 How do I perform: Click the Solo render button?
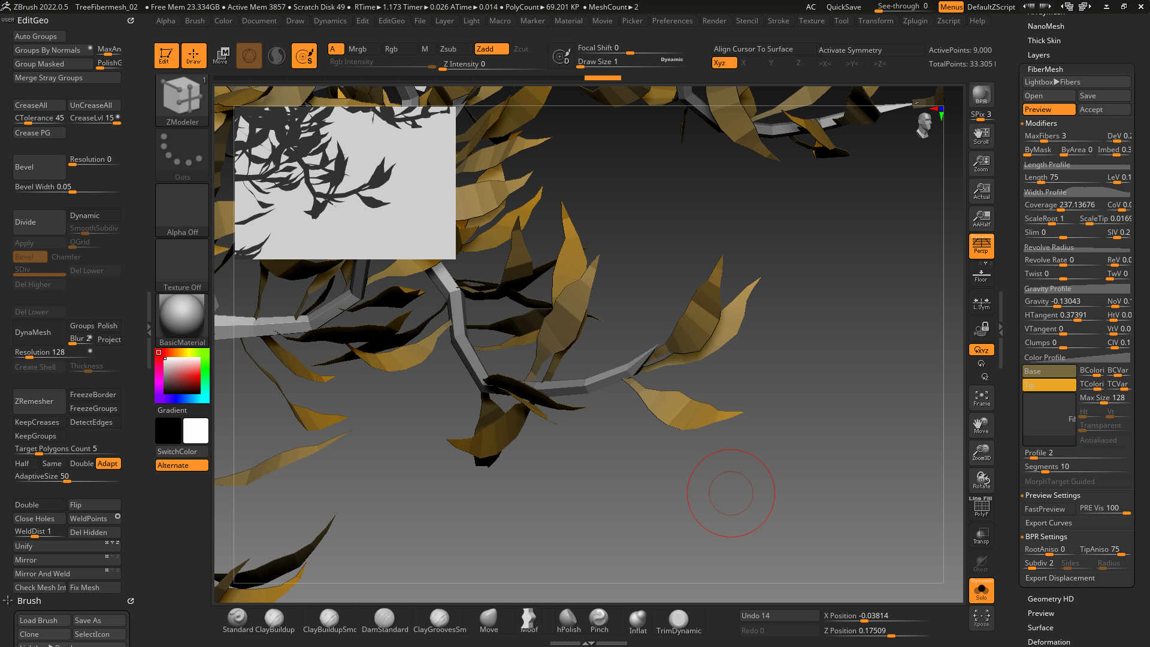982,590
